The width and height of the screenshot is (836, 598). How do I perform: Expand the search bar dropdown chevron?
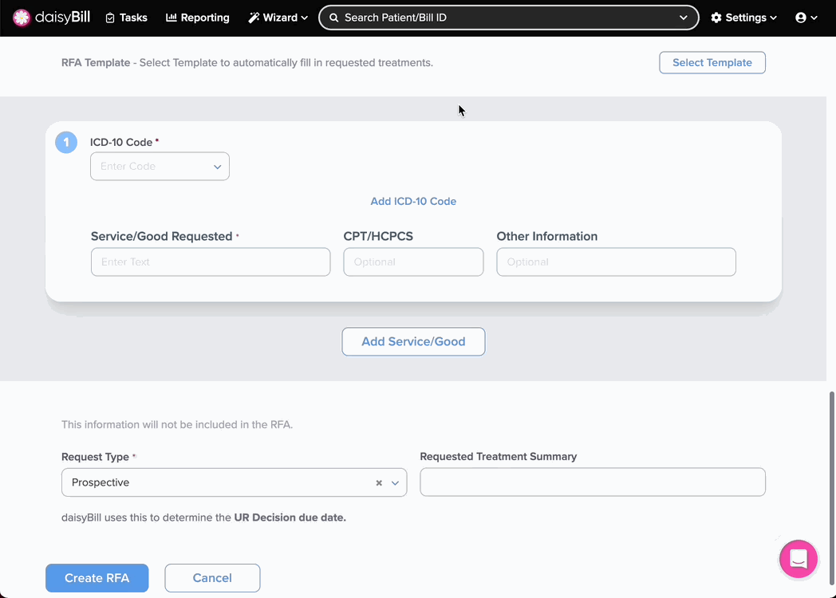point(683,18)
